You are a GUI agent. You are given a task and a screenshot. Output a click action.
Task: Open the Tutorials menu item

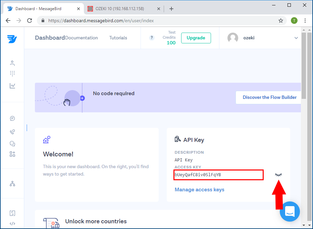pyautogui.click(x=118, y=38)
